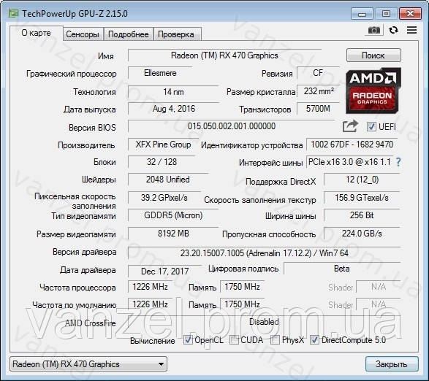Click the revision value CF
The width and height of the screenshot is (429, 381).
(318, 73)
